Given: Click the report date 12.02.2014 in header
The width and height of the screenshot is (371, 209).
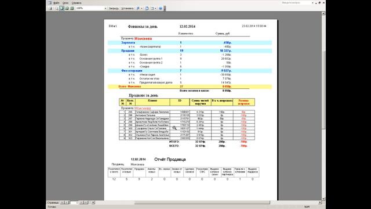Looking at the screenshot, I should (x=187, y=27).
